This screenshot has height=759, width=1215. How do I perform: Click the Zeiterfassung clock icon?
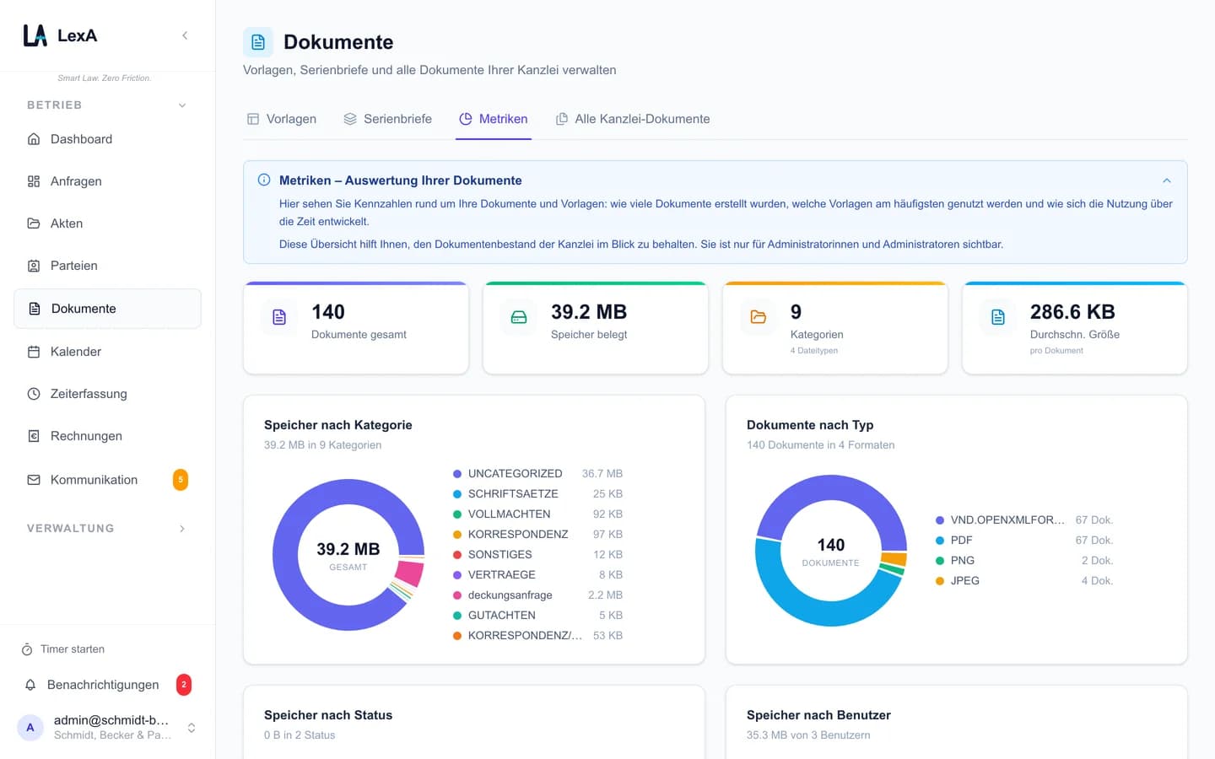34,394
